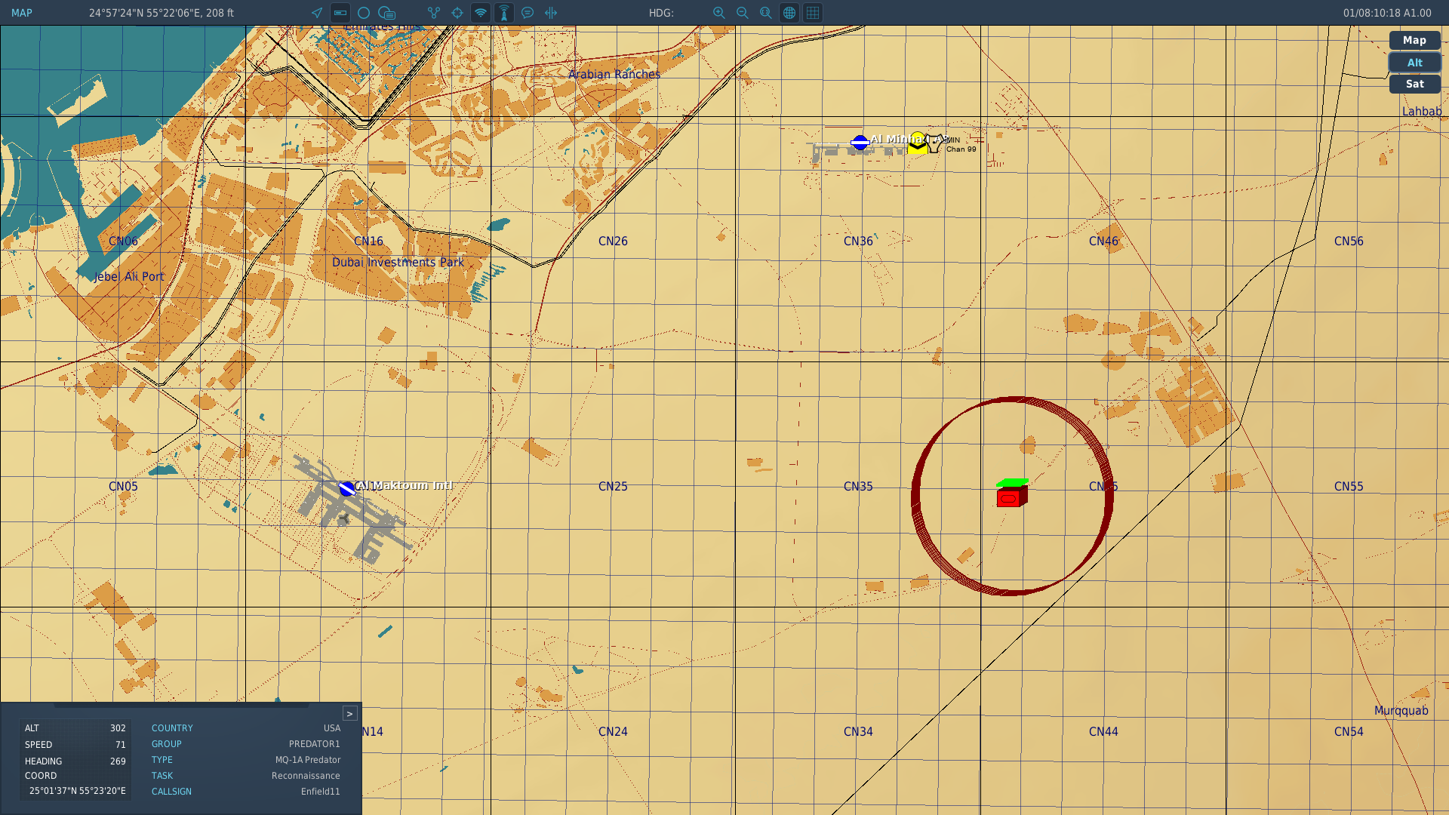Switch to the Alt view mode
Screen dimensions: 1449x815
(x=1414, y=63)
